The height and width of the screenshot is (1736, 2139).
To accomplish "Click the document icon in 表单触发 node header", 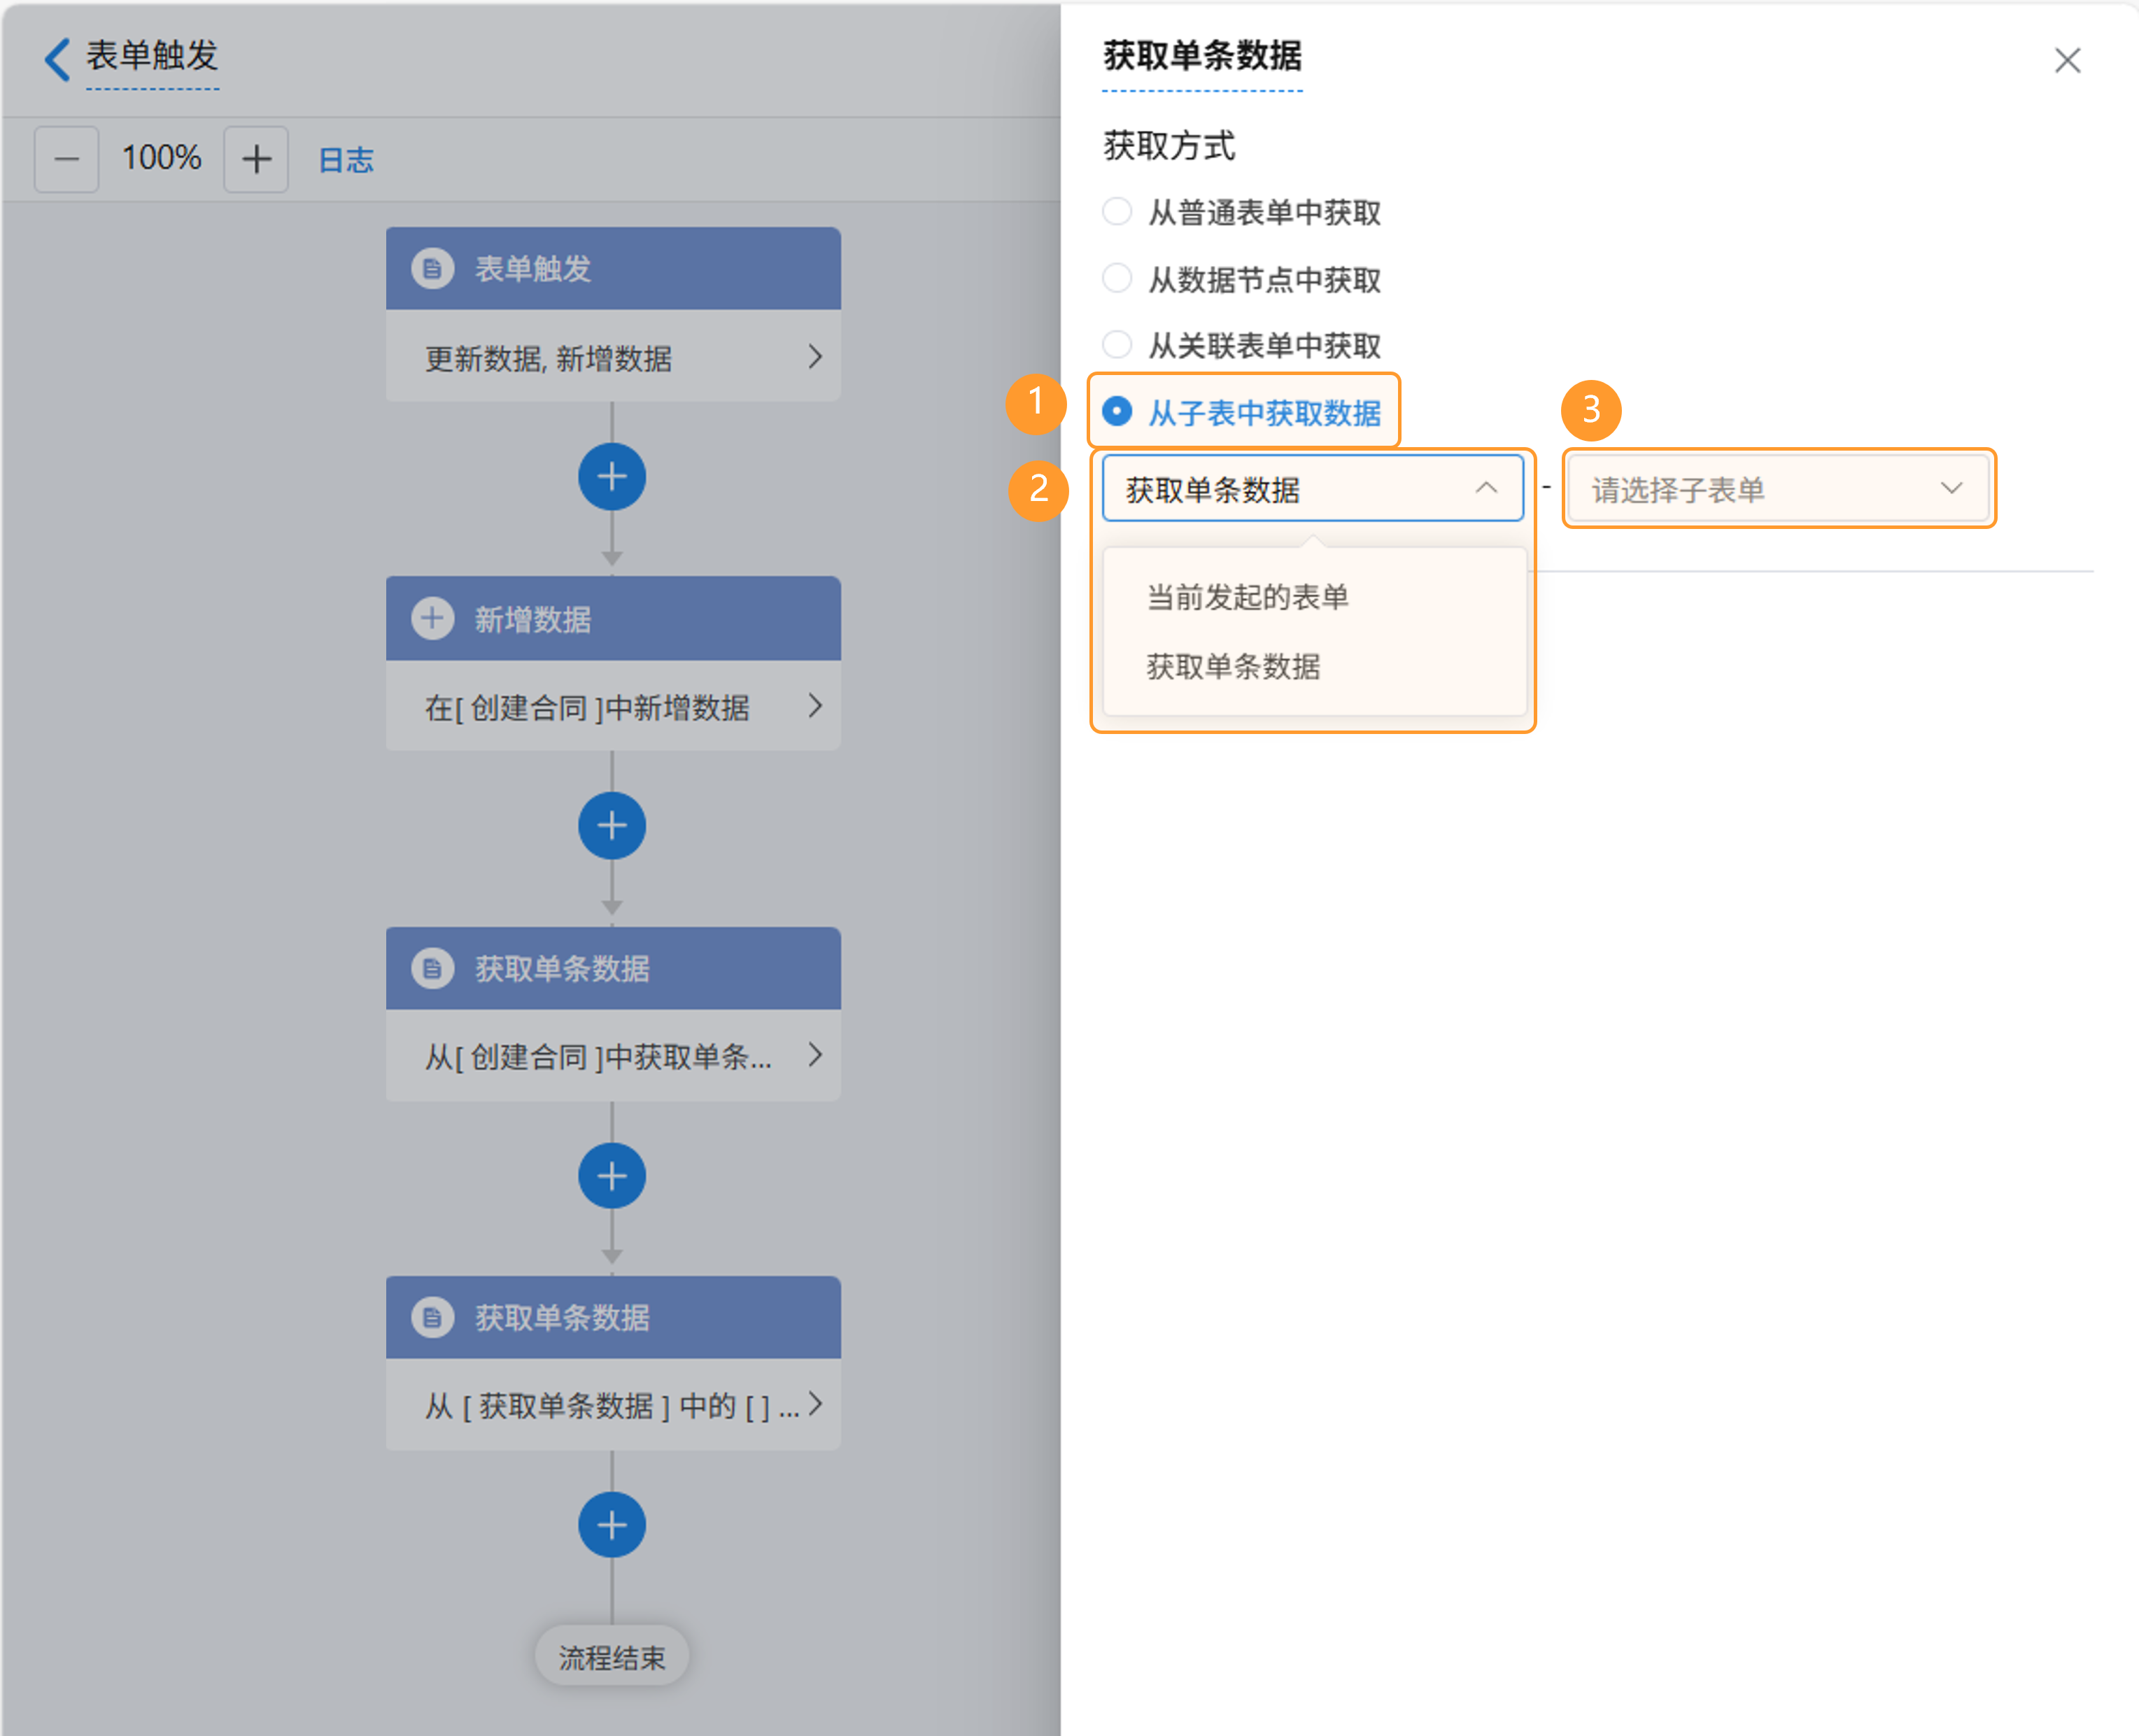I will 432,269.
